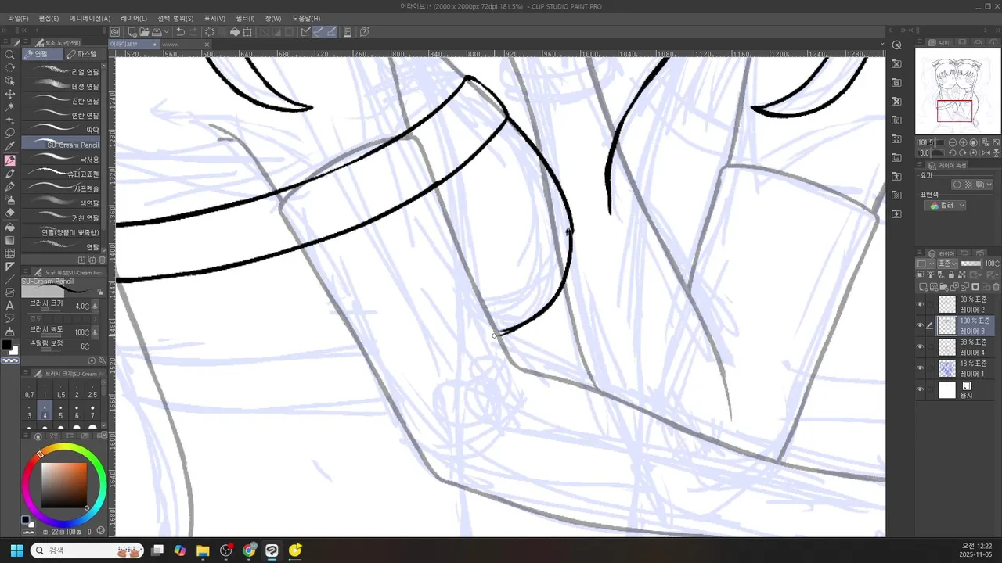Screen dimensions: 1002x563
Task: Select the Text tool
Action: (x=10, y=306)
